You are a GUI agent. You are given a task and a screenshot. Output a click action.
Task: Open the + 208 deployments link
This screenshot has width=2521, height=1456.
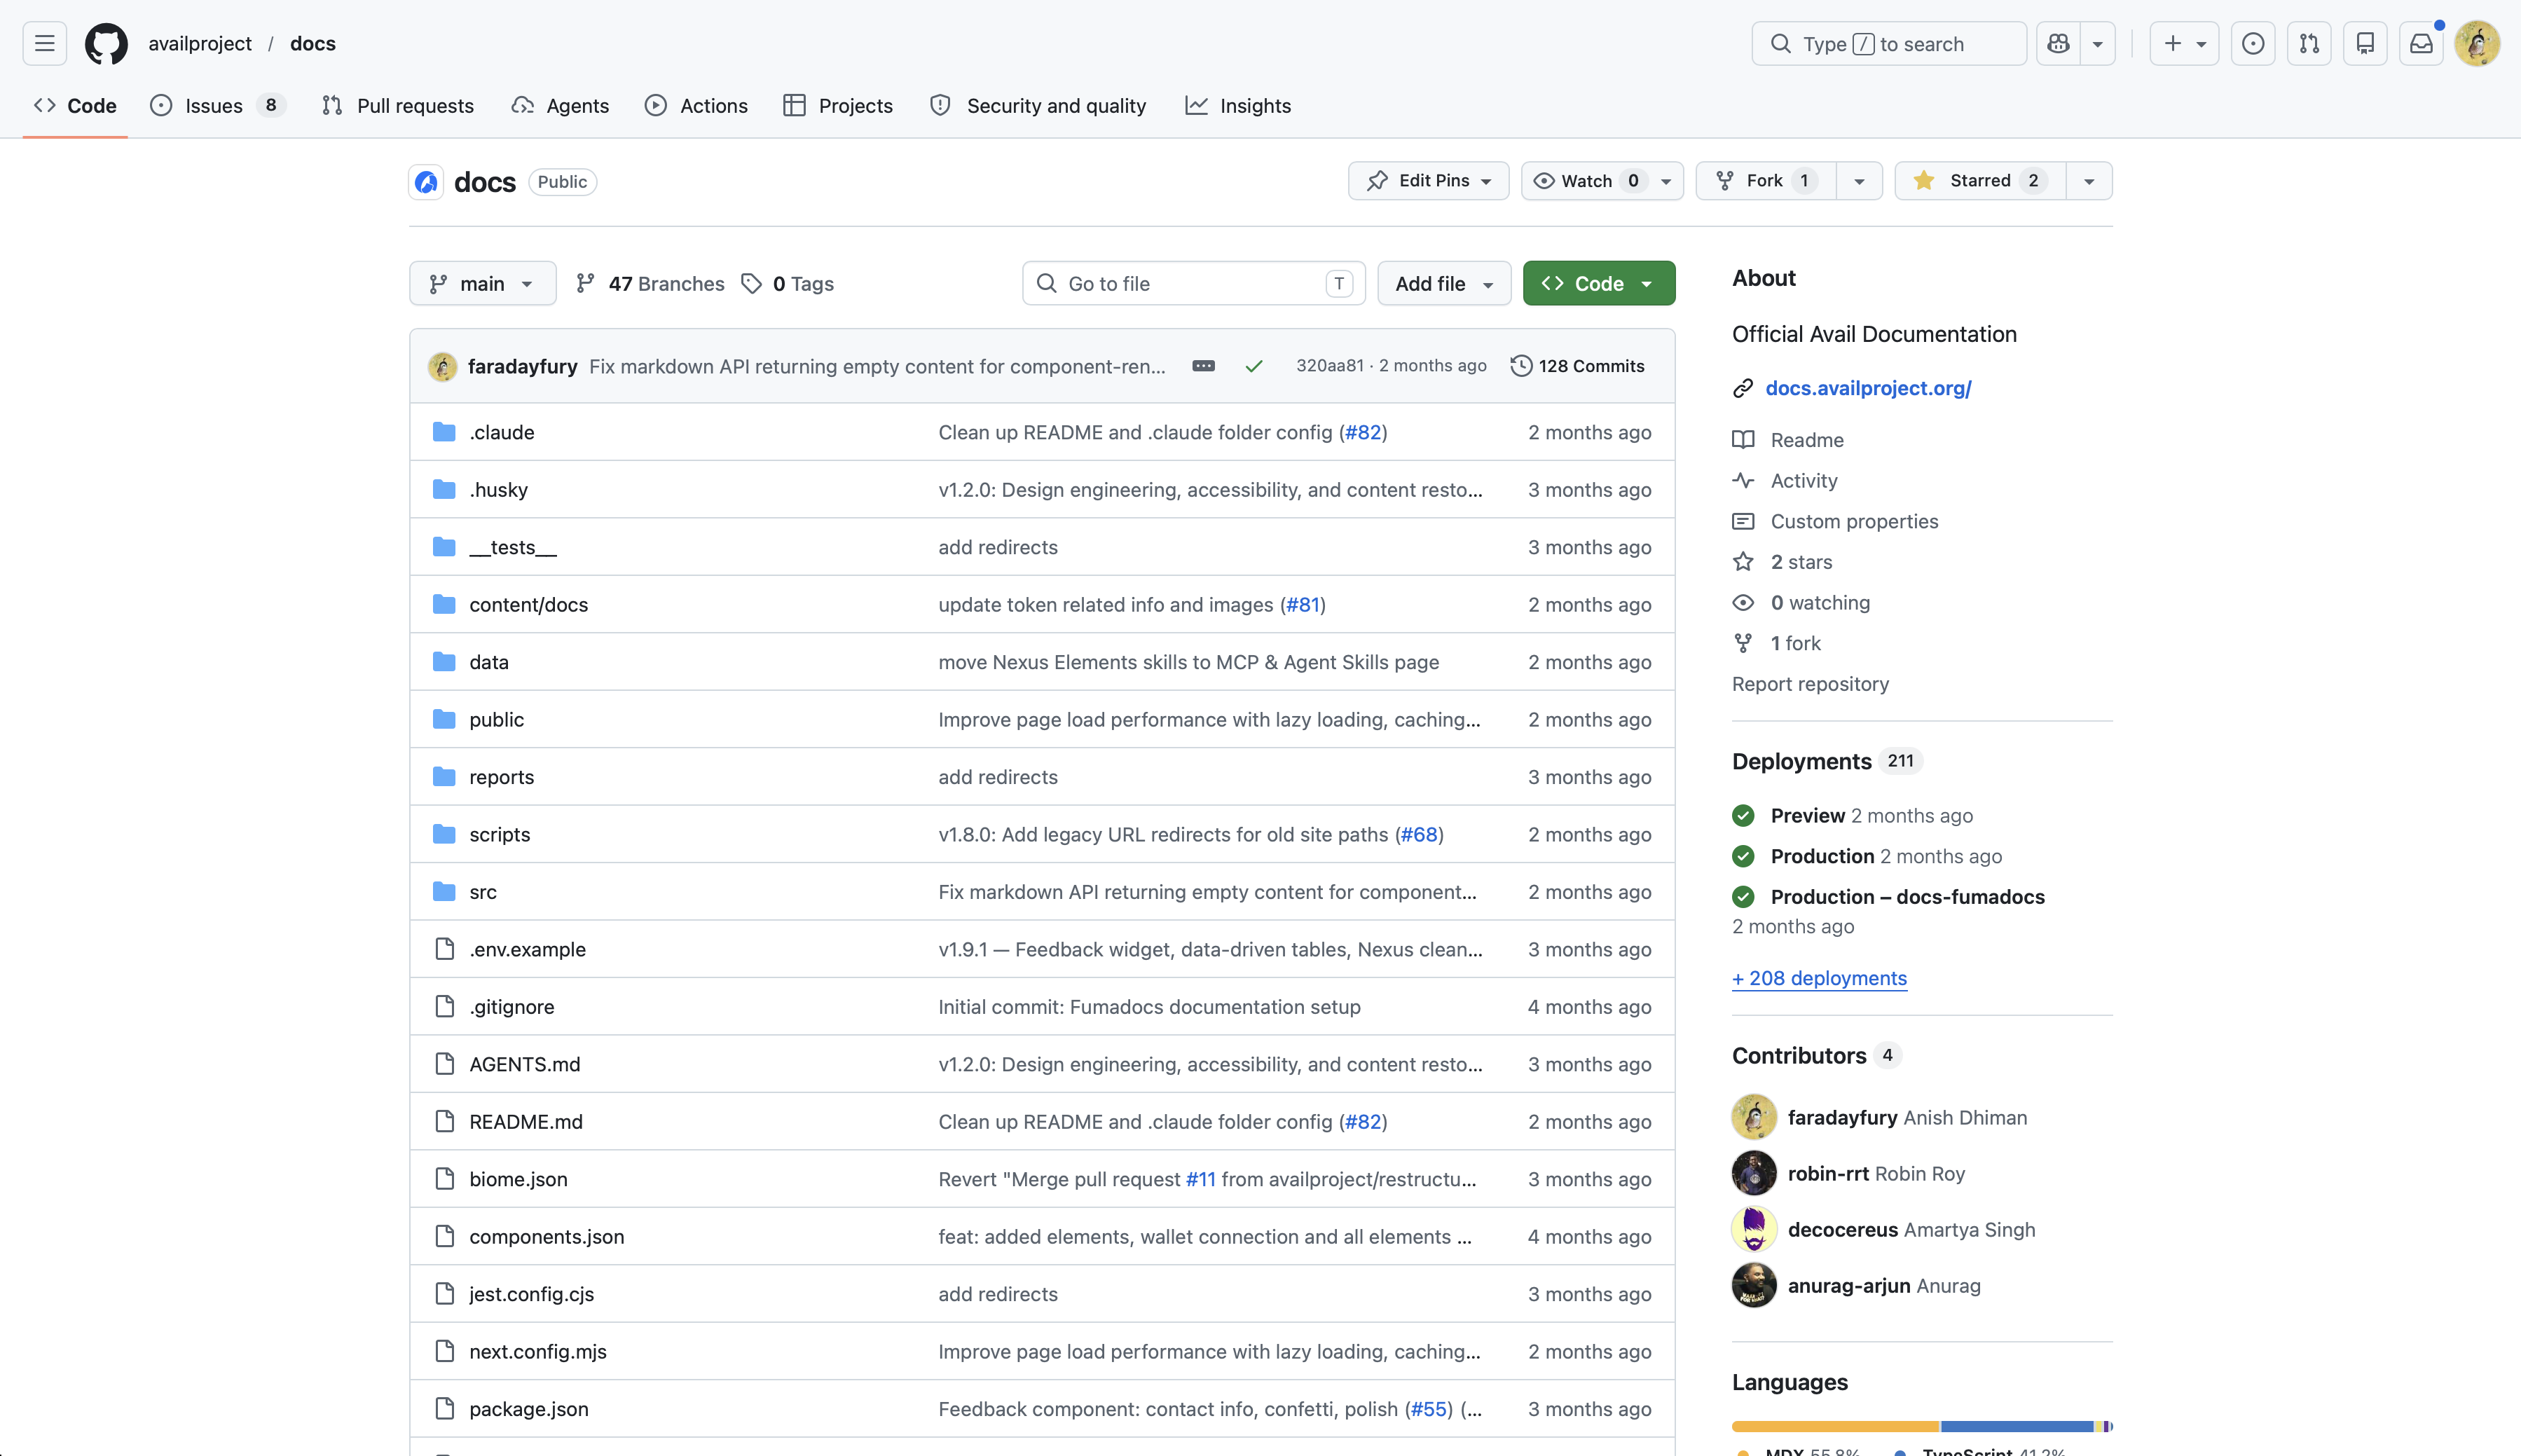point(1819,978)
